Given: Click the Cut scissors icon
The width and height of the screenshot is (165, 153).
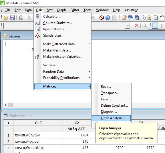Looking at the screenshot, I should tap(29, 18).
